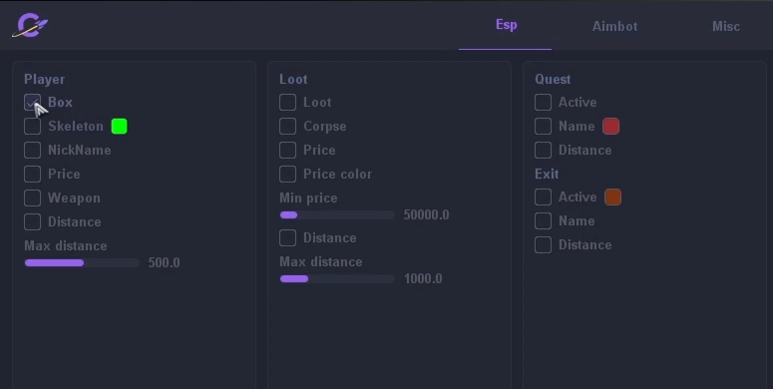The height and width of the screenshot is (389, 773).
Task: Toggle the Exit Name checkbox
Action: 544,220
